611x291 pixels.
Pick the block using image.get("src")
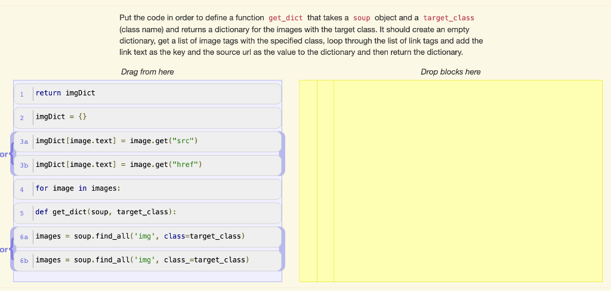pyautogui.click(x=147, y=141)
